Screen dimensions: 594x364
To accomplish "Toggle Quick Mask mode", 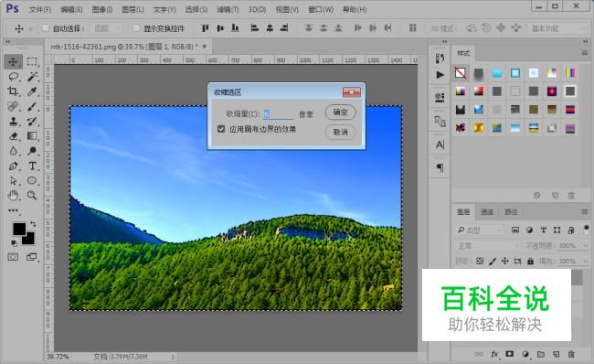I will pos(13,257).
